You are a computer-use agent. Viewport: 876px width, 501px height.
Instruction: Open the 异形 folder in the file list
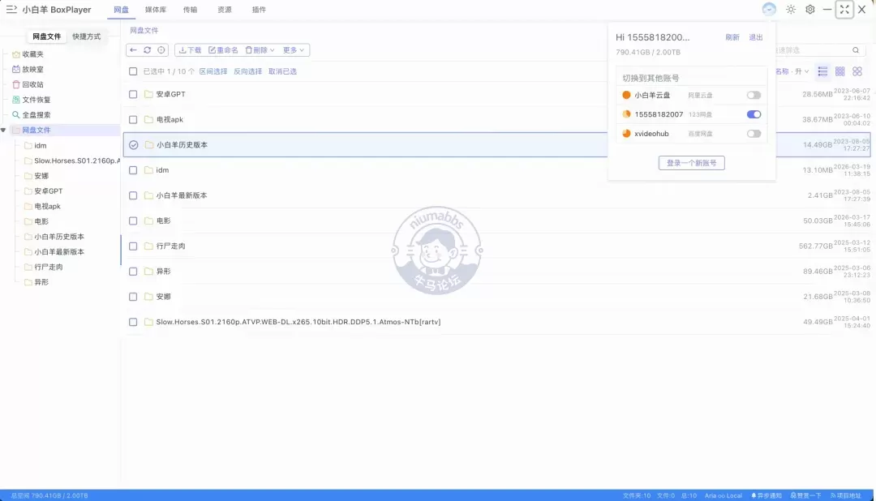pyautogui.click(x=163, y=272)
